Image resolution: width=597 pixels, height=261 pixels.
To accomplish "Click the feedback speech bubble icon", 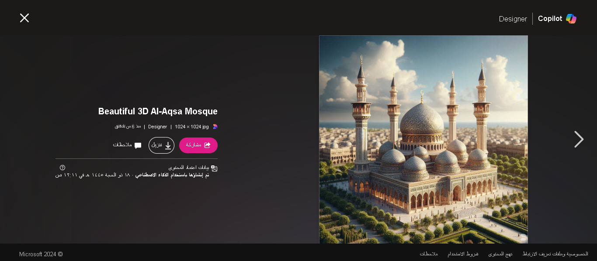I will coord(138,145).
